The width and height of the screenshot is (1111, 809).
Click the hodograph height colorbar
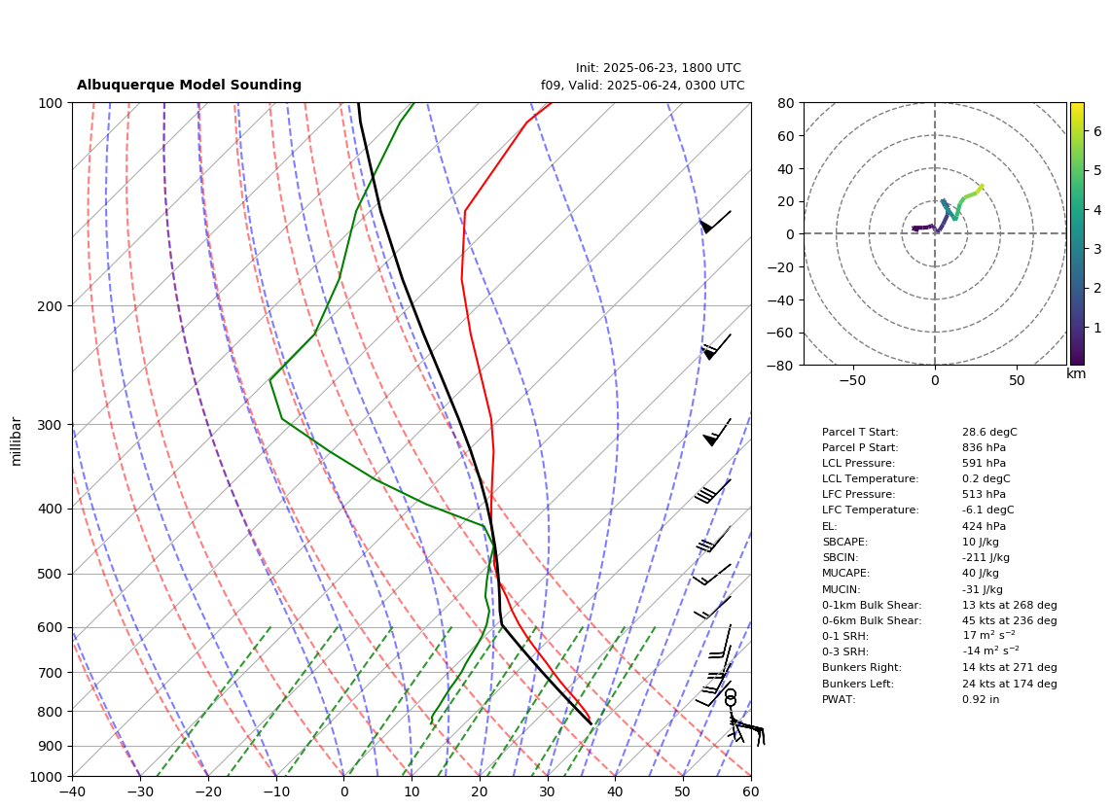pos(1077,233)
